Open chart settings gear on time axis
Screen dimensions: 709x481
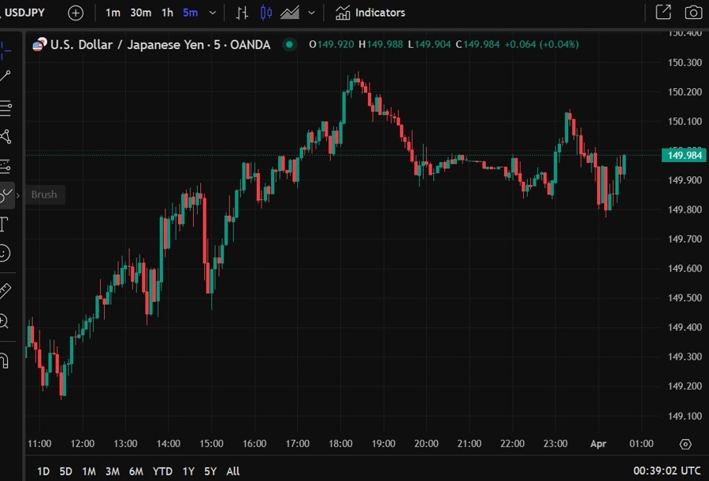(x=685, y=444)
